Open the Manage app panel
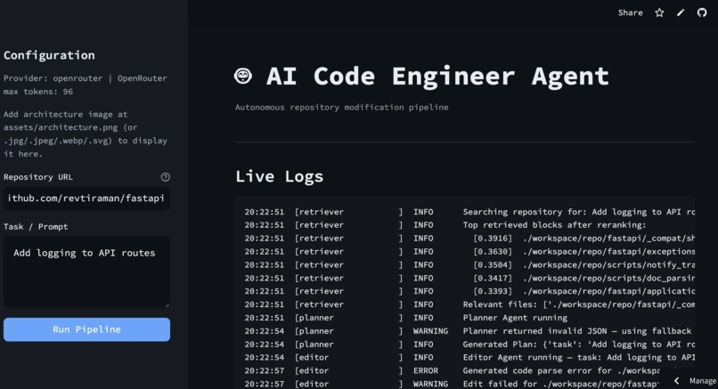Screen dimensions: 718x389 [703, 381]
